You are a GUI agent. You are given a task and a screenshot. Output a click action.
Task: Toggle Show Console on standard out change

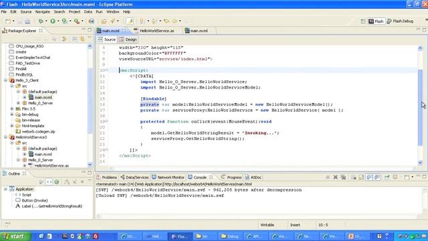tap(369, 177)
